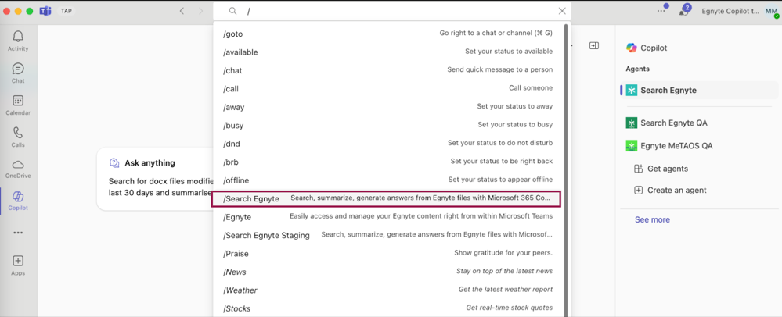Click the command list scrollbar

[565, 169]
